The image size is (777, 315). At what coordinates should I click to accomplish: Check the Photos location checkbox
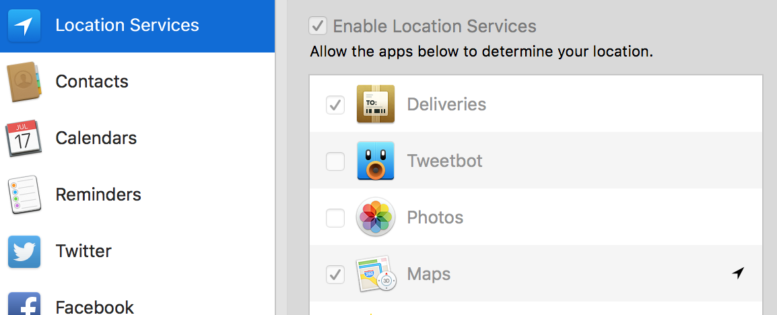click(335, 217)
